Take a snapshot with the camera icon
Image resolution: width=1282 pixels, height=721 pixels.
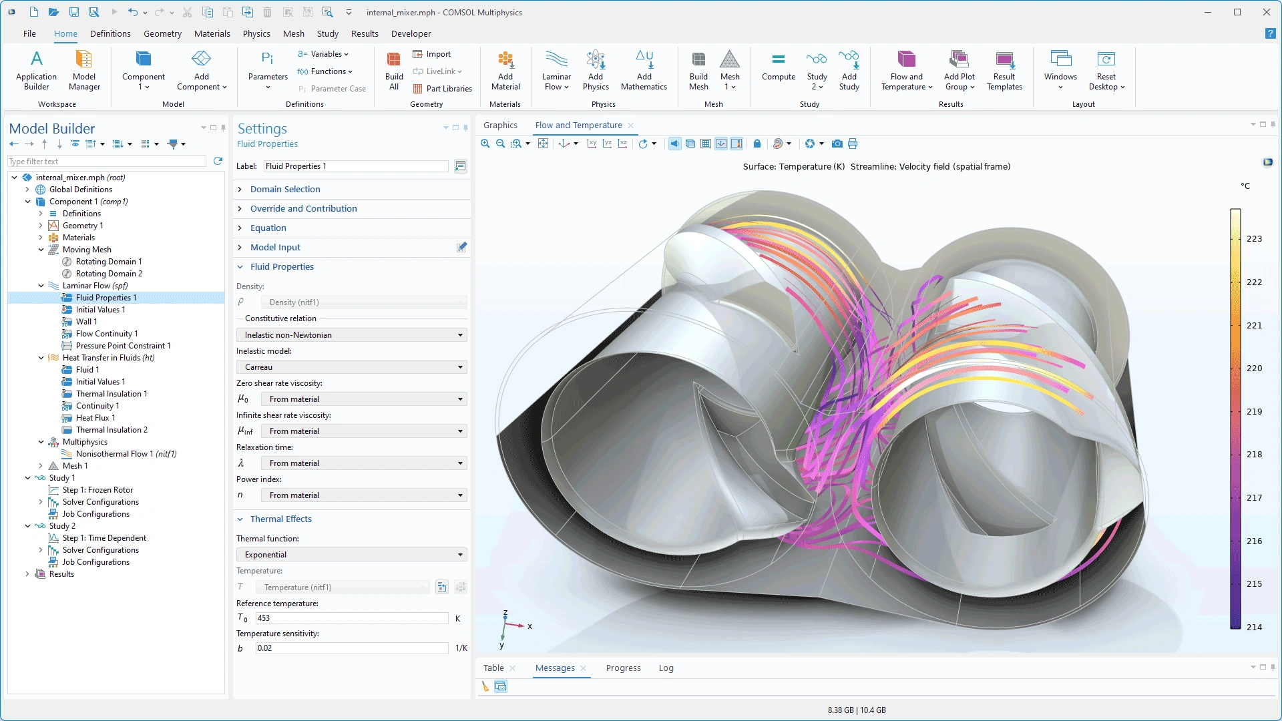(837, 144)
